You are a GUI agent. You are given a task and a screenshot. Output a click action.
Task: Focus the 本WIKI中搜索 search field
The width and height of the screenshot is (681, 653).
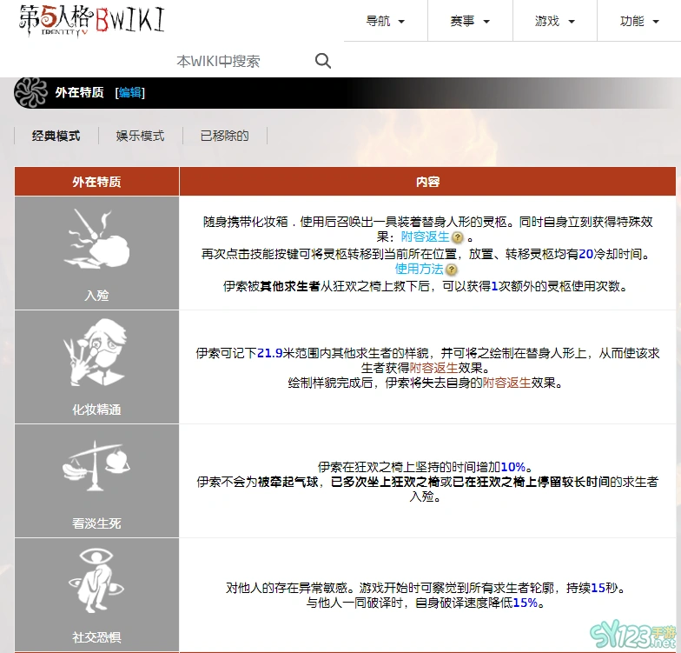tap(243, 61)
